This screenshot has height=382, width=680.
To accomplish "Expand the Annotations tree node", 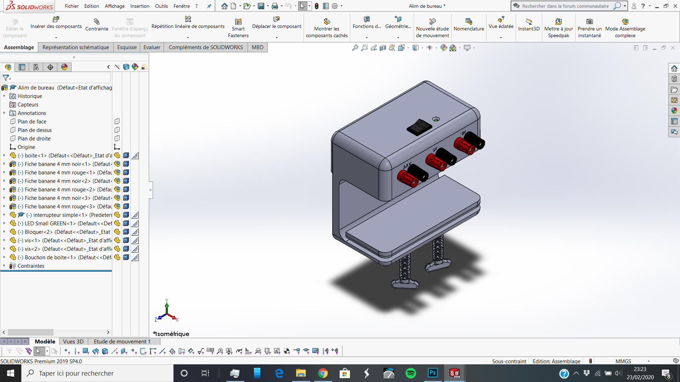I will point(4,113).
